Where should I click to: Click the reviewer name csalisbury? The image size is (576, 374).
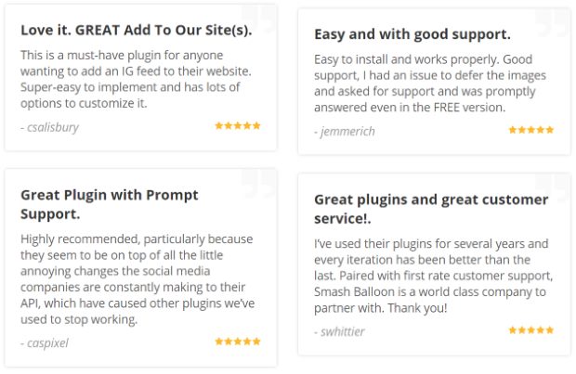(x=51, y=127)
